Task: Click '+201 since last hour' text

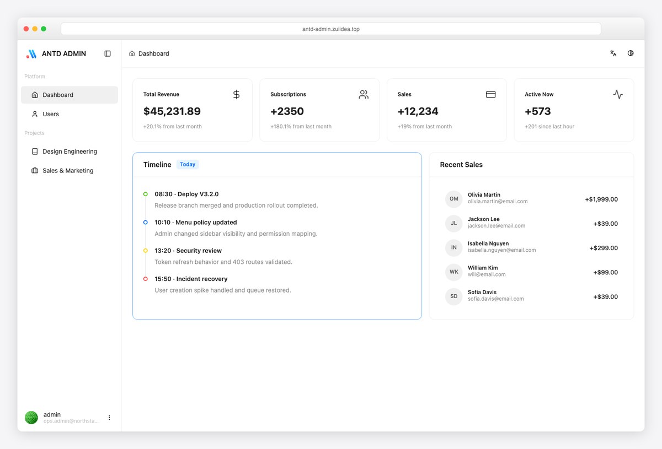Action: pyautogui.click(x=549, y=127)
